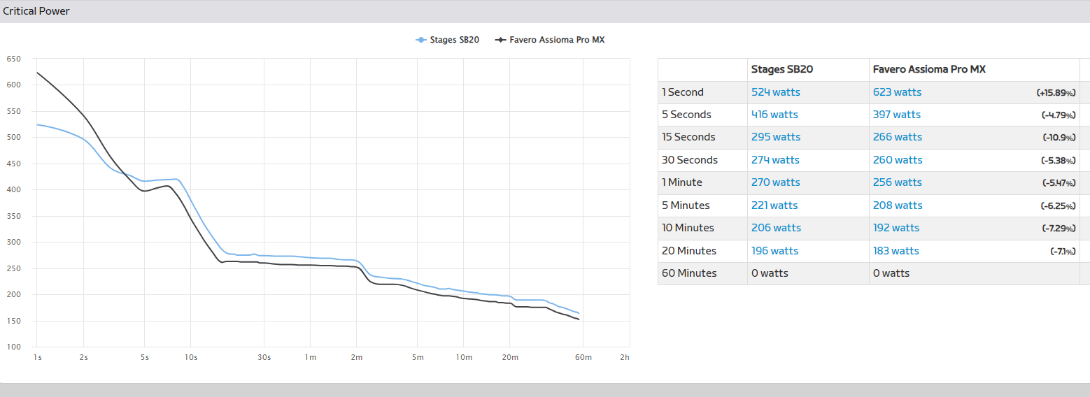The width and height of the screenshot is (1090, 397).
Task: Open Favero 208 watts link for 5 Minutes
Action: pos(898,205)
